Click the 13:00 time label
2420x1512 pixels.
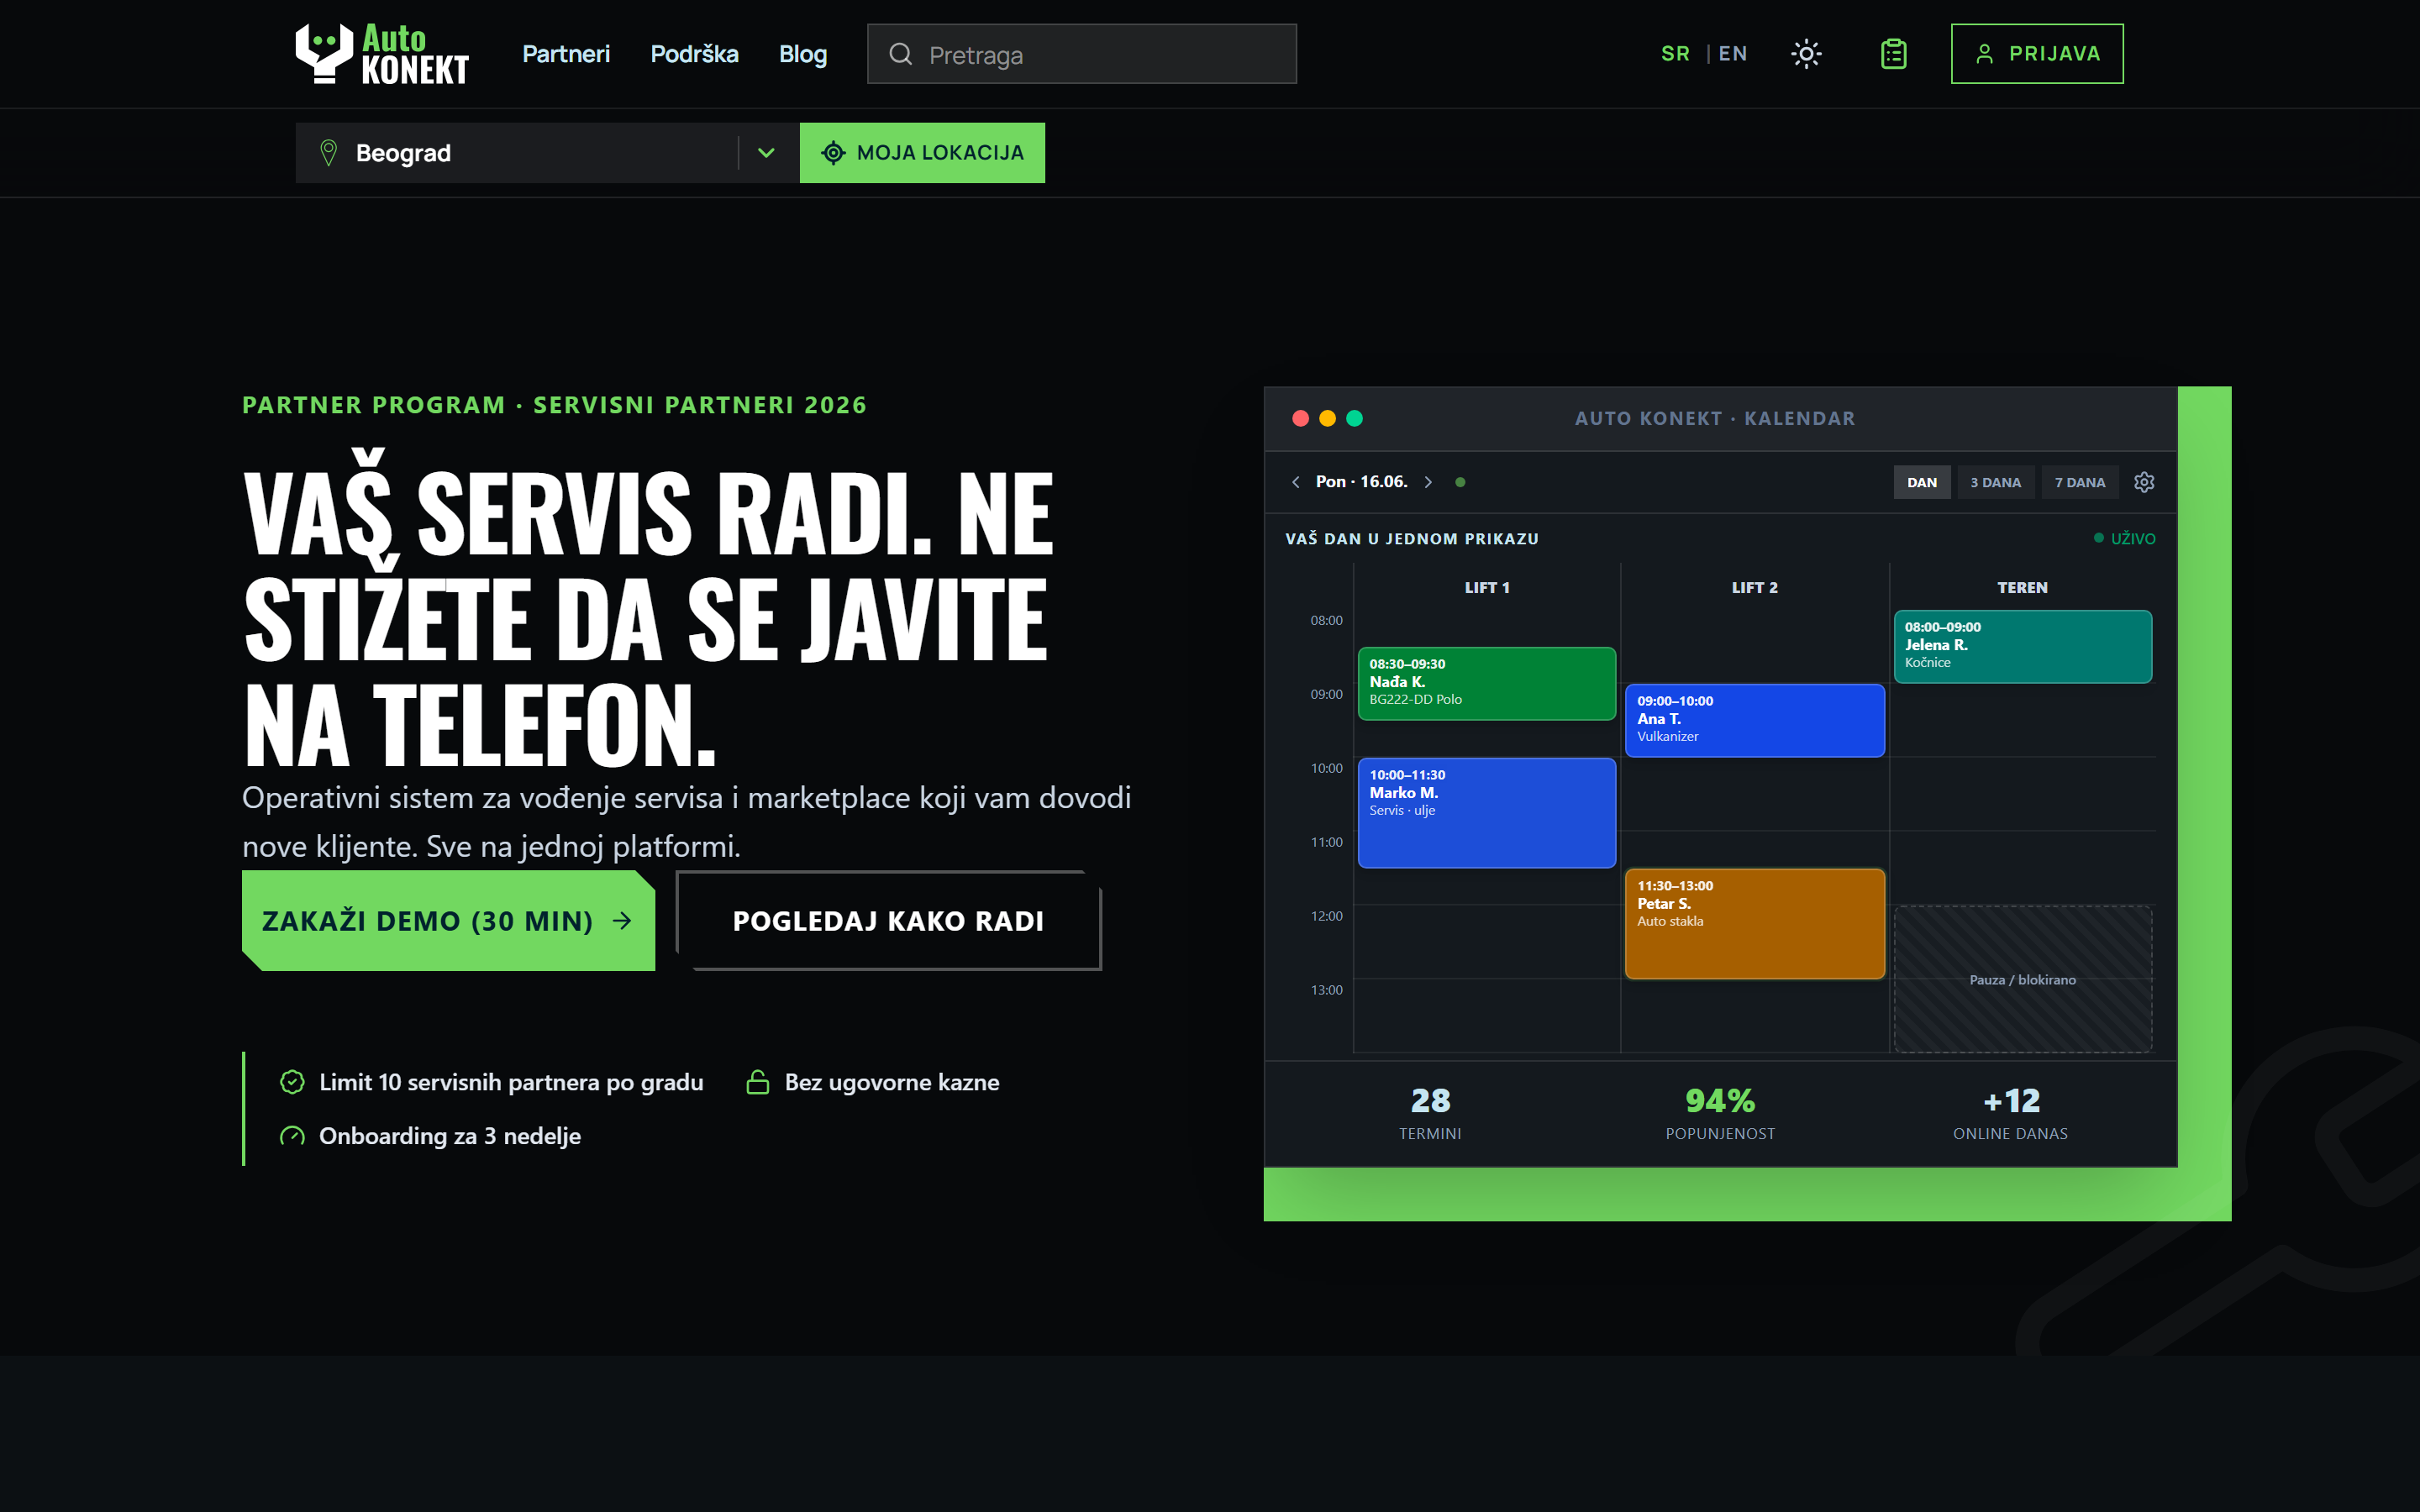[x=1326, y=990]
